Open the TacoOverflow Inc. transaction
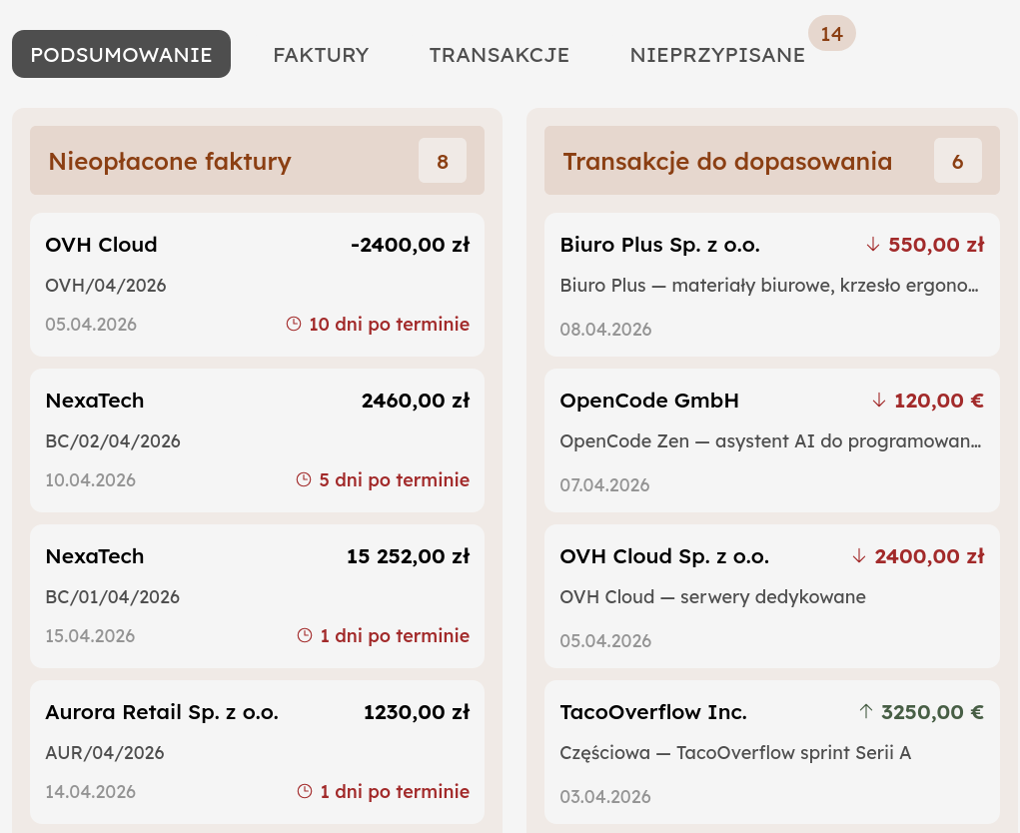Screen dimensions: 1020x833 [771, 752]
